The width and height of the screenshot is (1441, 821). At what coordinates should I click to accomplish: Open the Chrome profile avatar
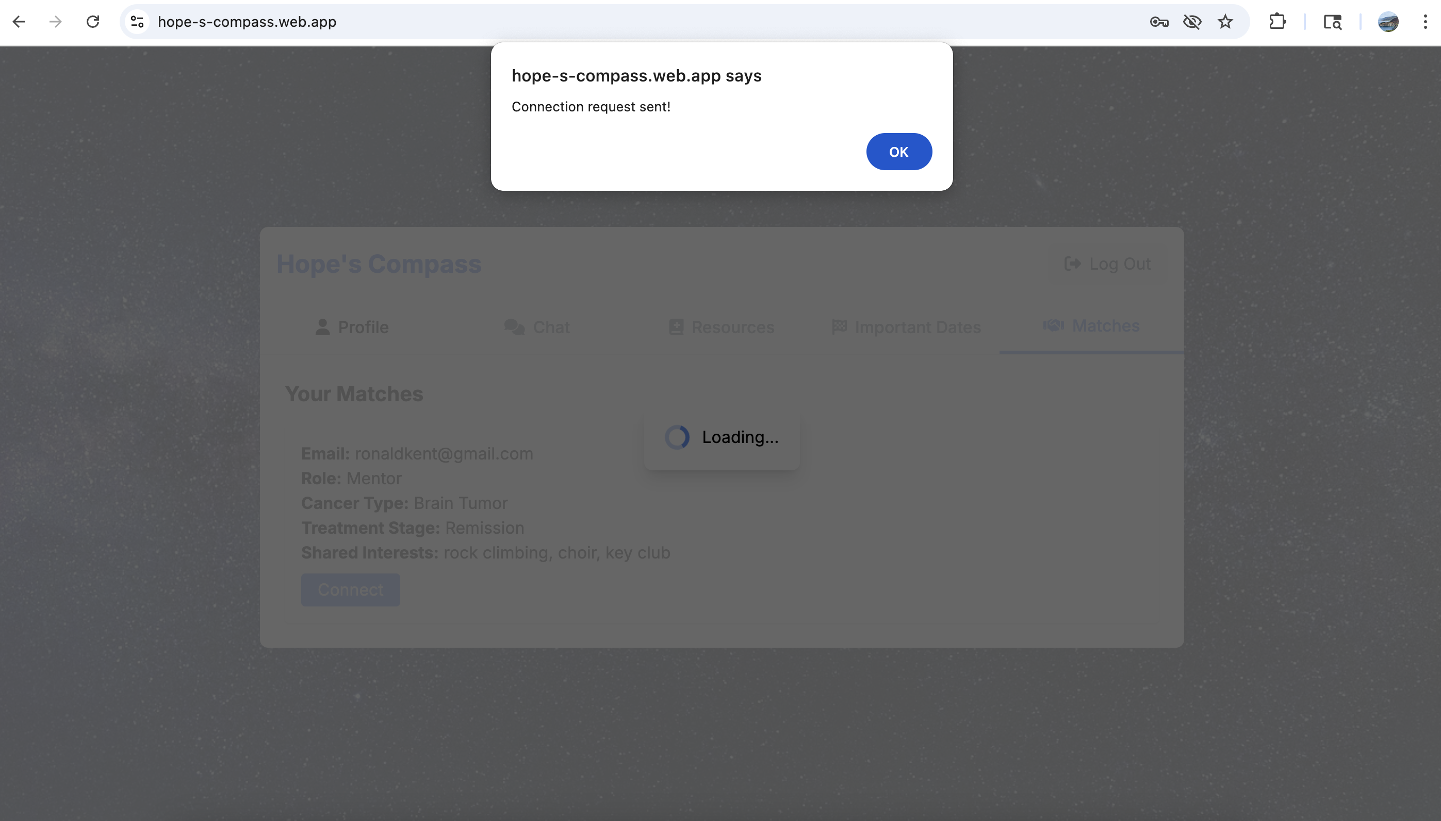pyautogui.click(x=1387, y=22)
